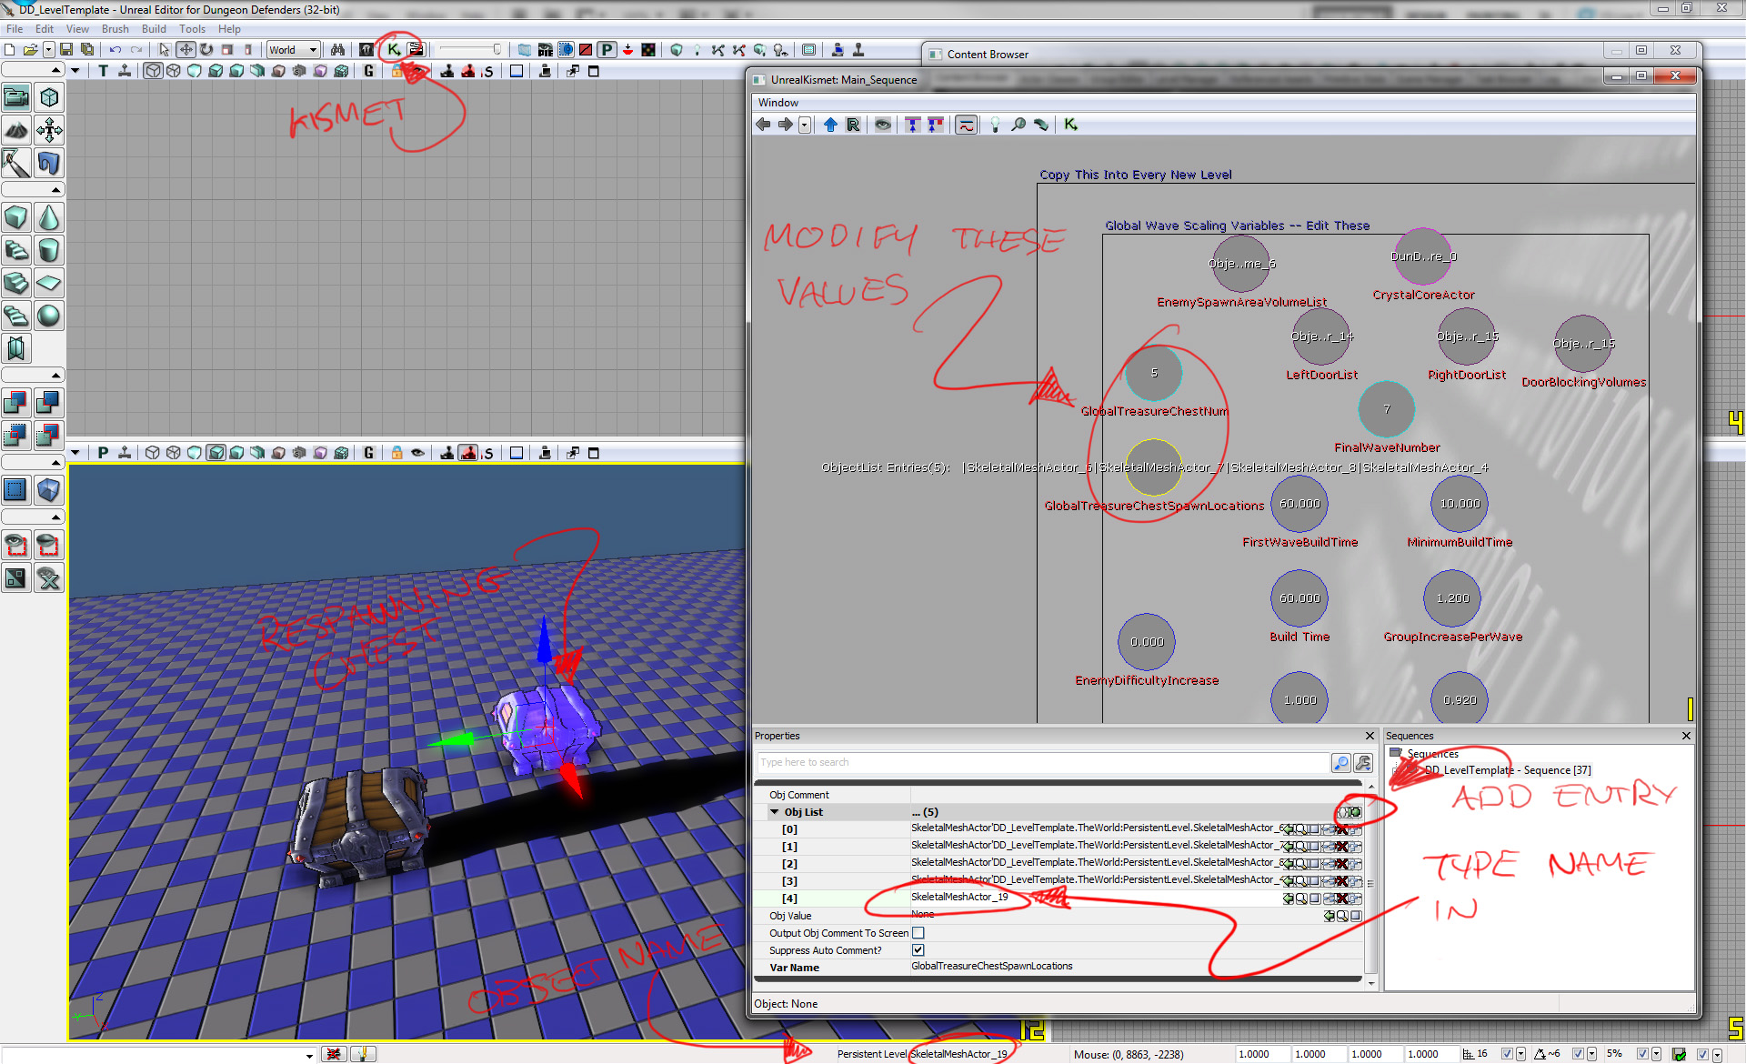Open drag grid size dropdown

pos(1520,1054)
